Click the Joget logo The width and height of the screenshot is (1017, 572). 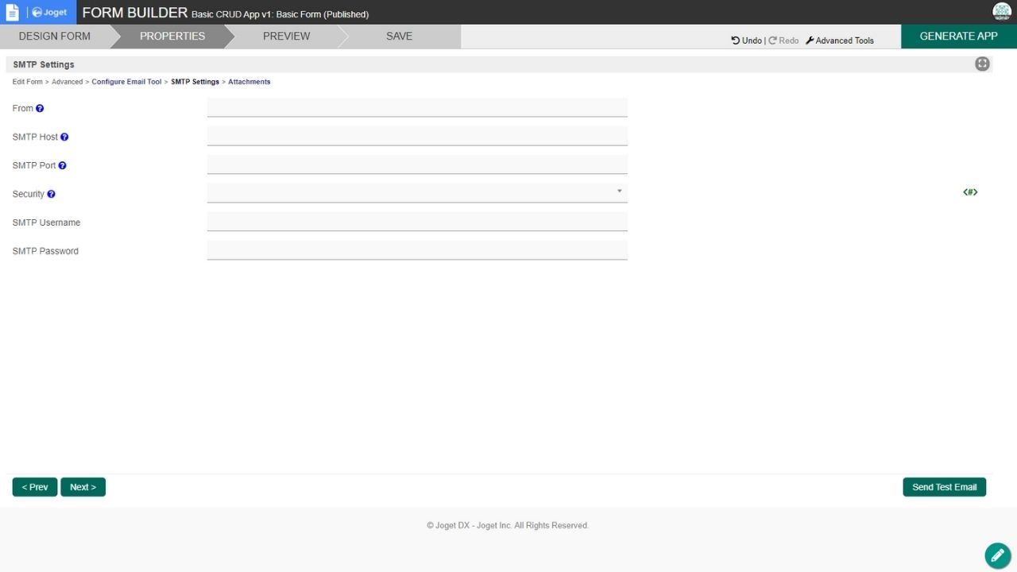coord(50,13)
